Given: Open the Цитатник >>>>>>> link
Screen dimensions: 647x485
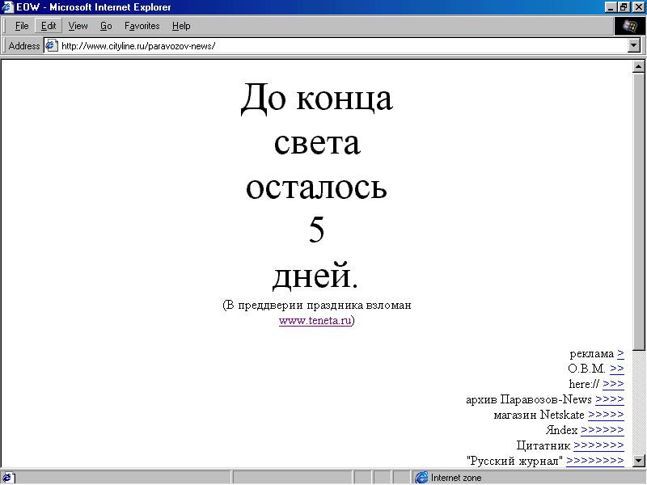Looking at the screenshot, I should point(598,445).
